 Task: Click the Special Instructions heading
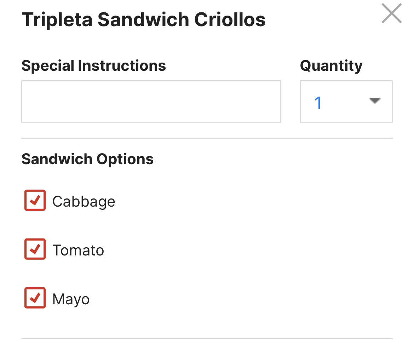(x=93, y=66)
